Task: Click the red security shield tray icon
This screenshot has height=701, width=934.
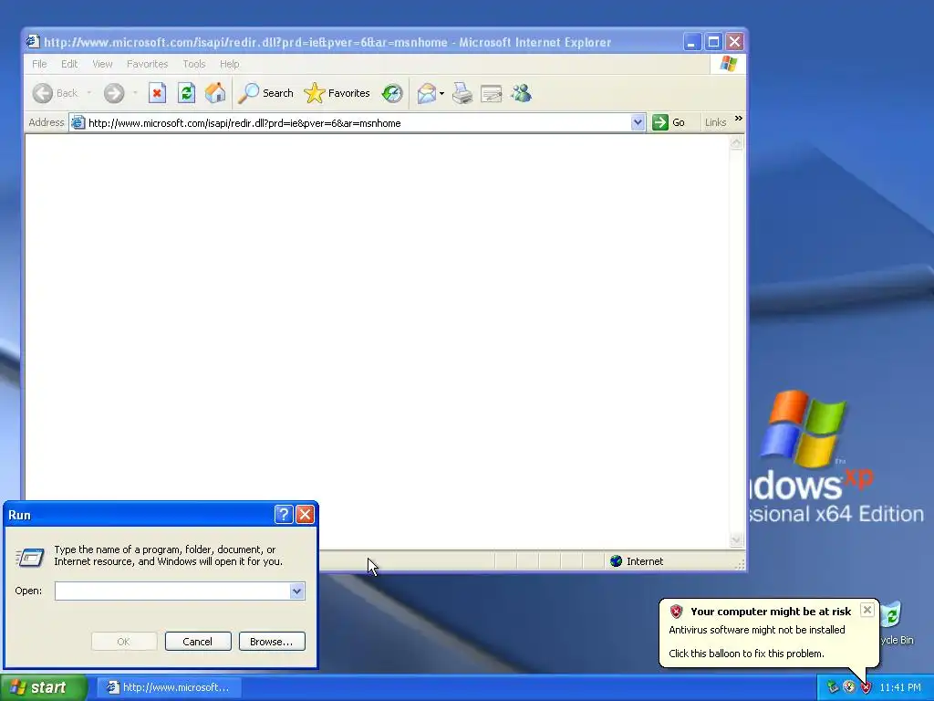Action: point(867,687)
